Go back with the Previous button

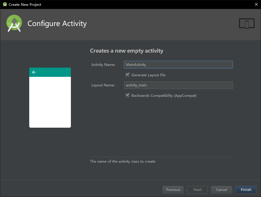tap(173, 190)
